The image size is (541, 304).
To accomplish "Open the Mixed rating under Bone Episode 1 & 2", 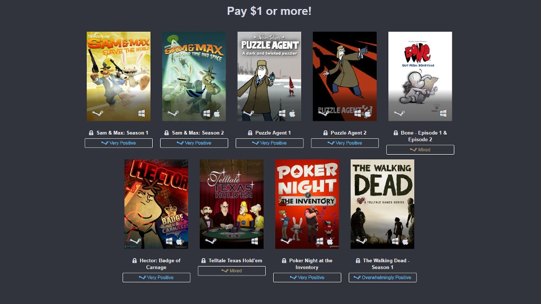I will pos(420,149).
